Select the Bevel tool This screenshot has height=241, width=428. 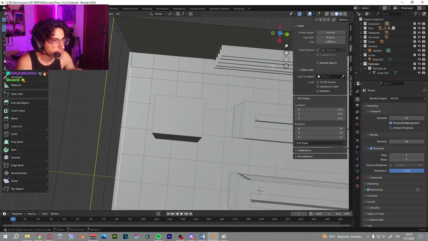coord(25,118)
